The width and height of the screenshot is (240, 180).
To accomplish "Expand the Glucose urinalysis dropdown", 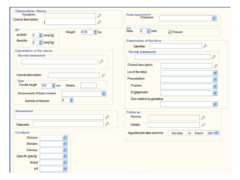I will [65, 137].
